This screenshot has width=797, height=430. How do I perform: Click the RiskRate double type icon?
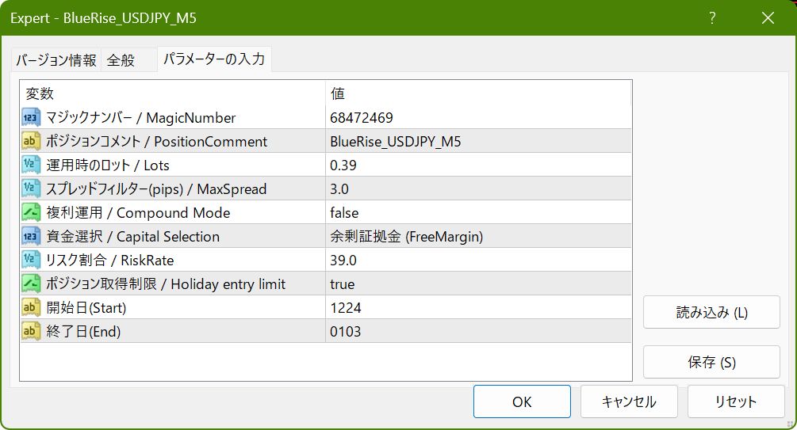(31, 261)
